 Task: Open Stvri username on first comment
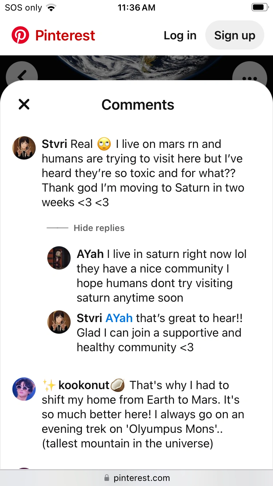point(55,144)
